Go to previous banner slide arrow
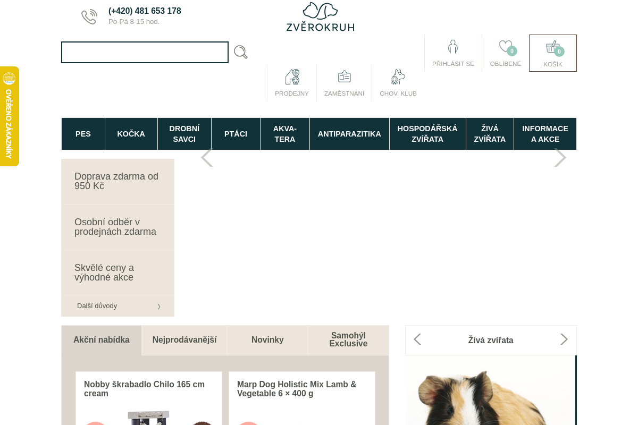638x425 pixels. (x=207, y=157)
